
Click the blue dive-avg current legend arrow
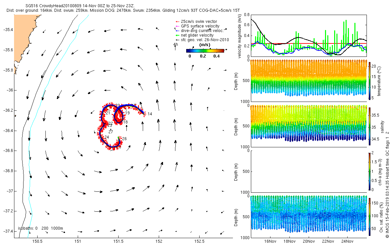tap(177, 31)
